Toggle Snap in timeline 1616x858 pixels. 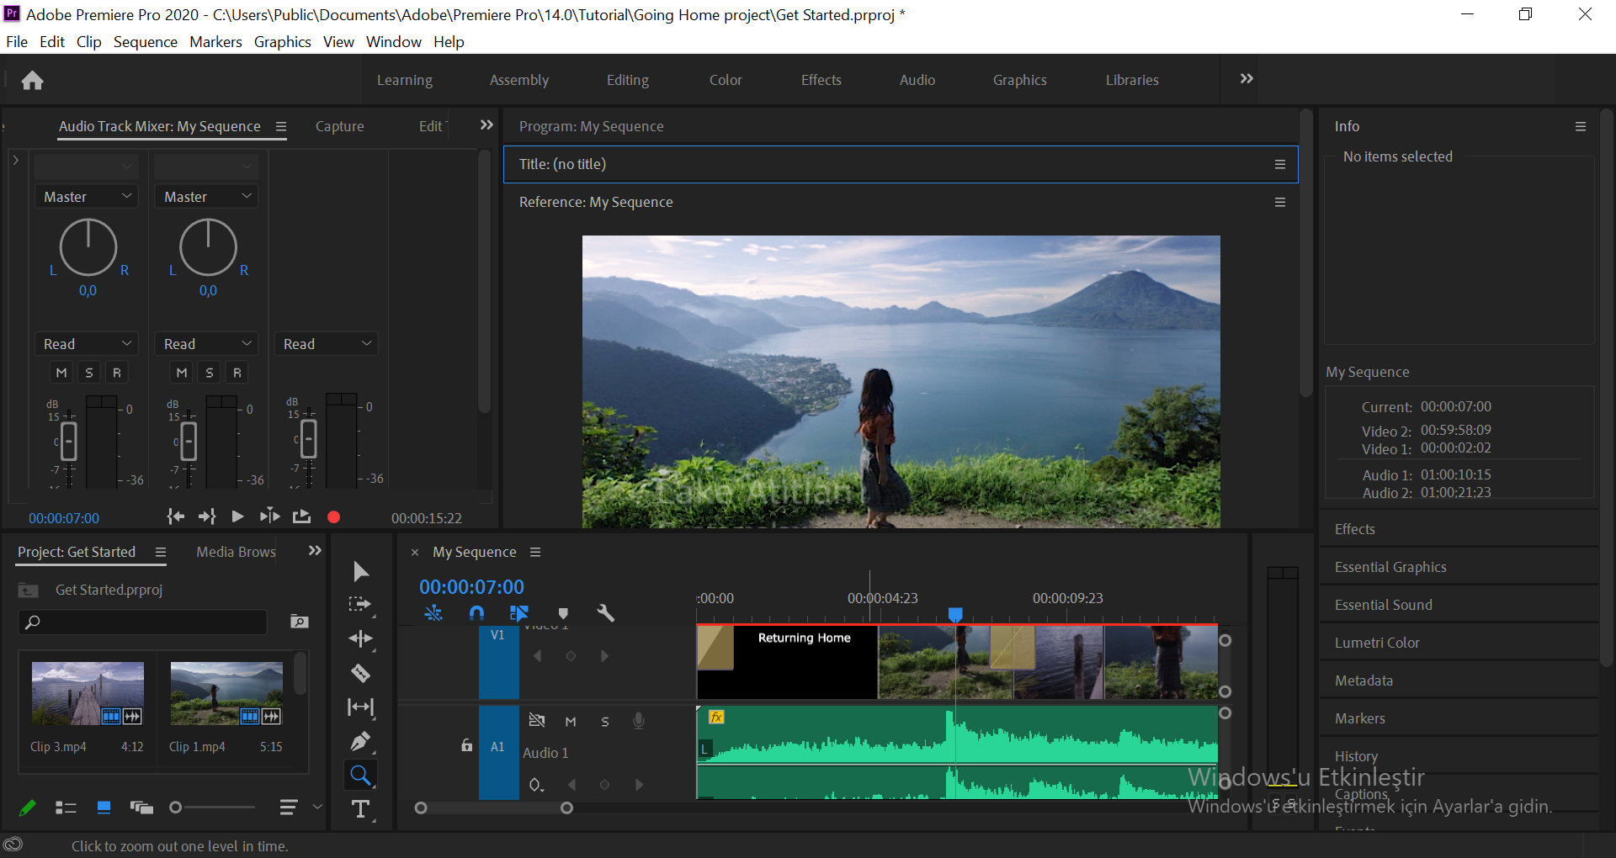(x=476, y=613)
